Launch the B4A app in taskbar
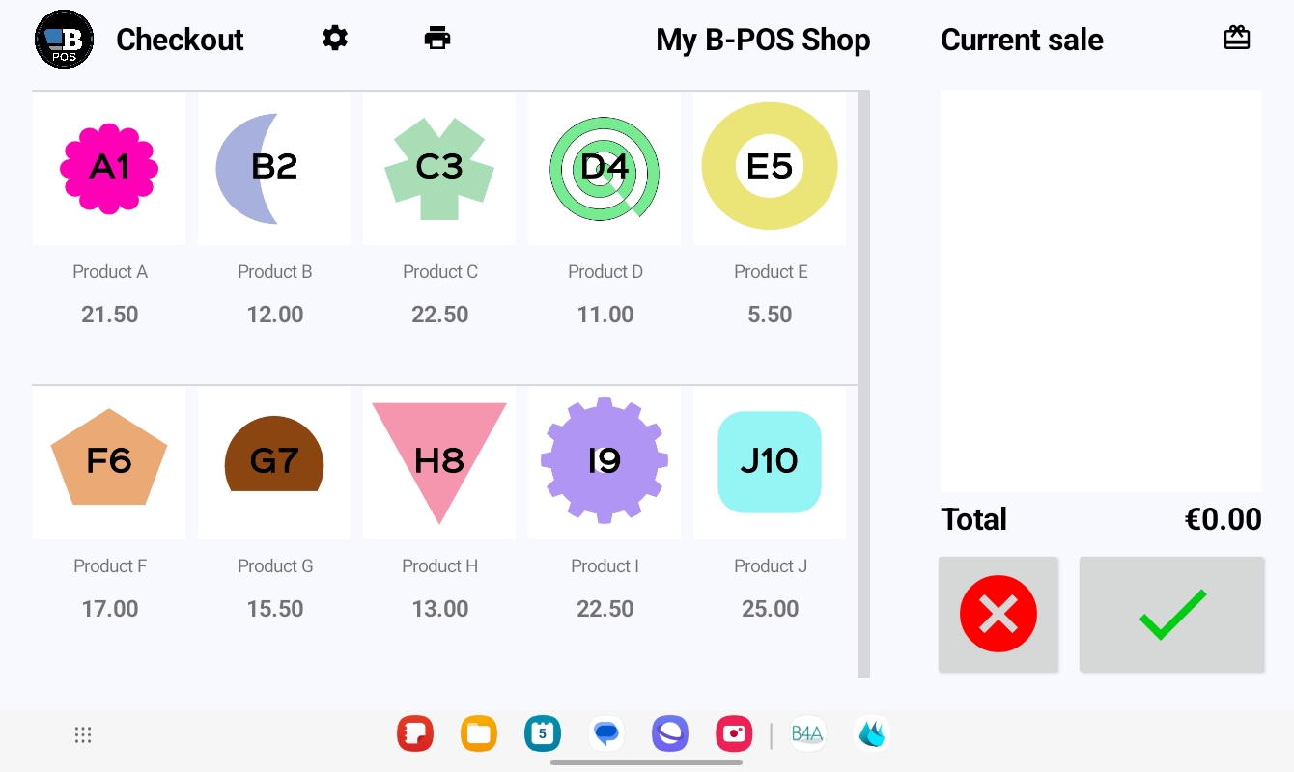This screenshot has height=772, width=1294. [807, 734]
